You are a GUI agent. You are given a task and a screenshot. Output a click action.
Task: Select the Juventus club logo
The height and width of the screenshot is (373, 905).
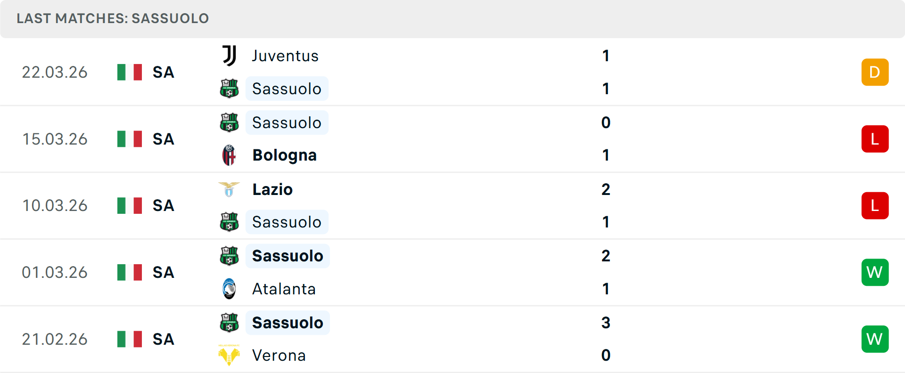[x=229, y=56]
